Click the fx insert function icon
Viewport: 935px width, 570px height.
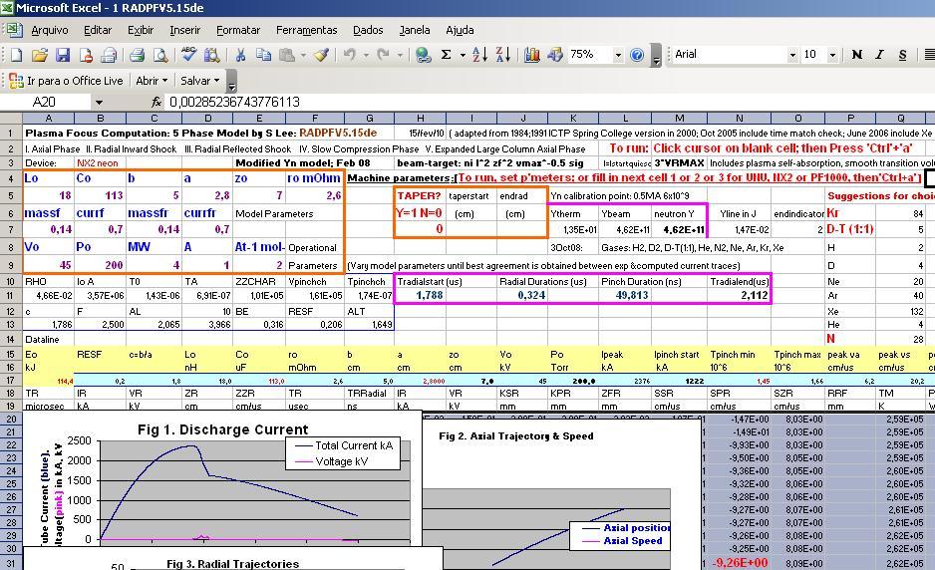(156, 102)
